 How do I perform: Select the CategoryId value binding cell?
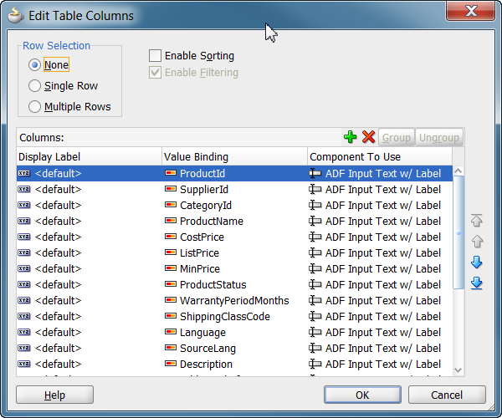tap(234, 205)
